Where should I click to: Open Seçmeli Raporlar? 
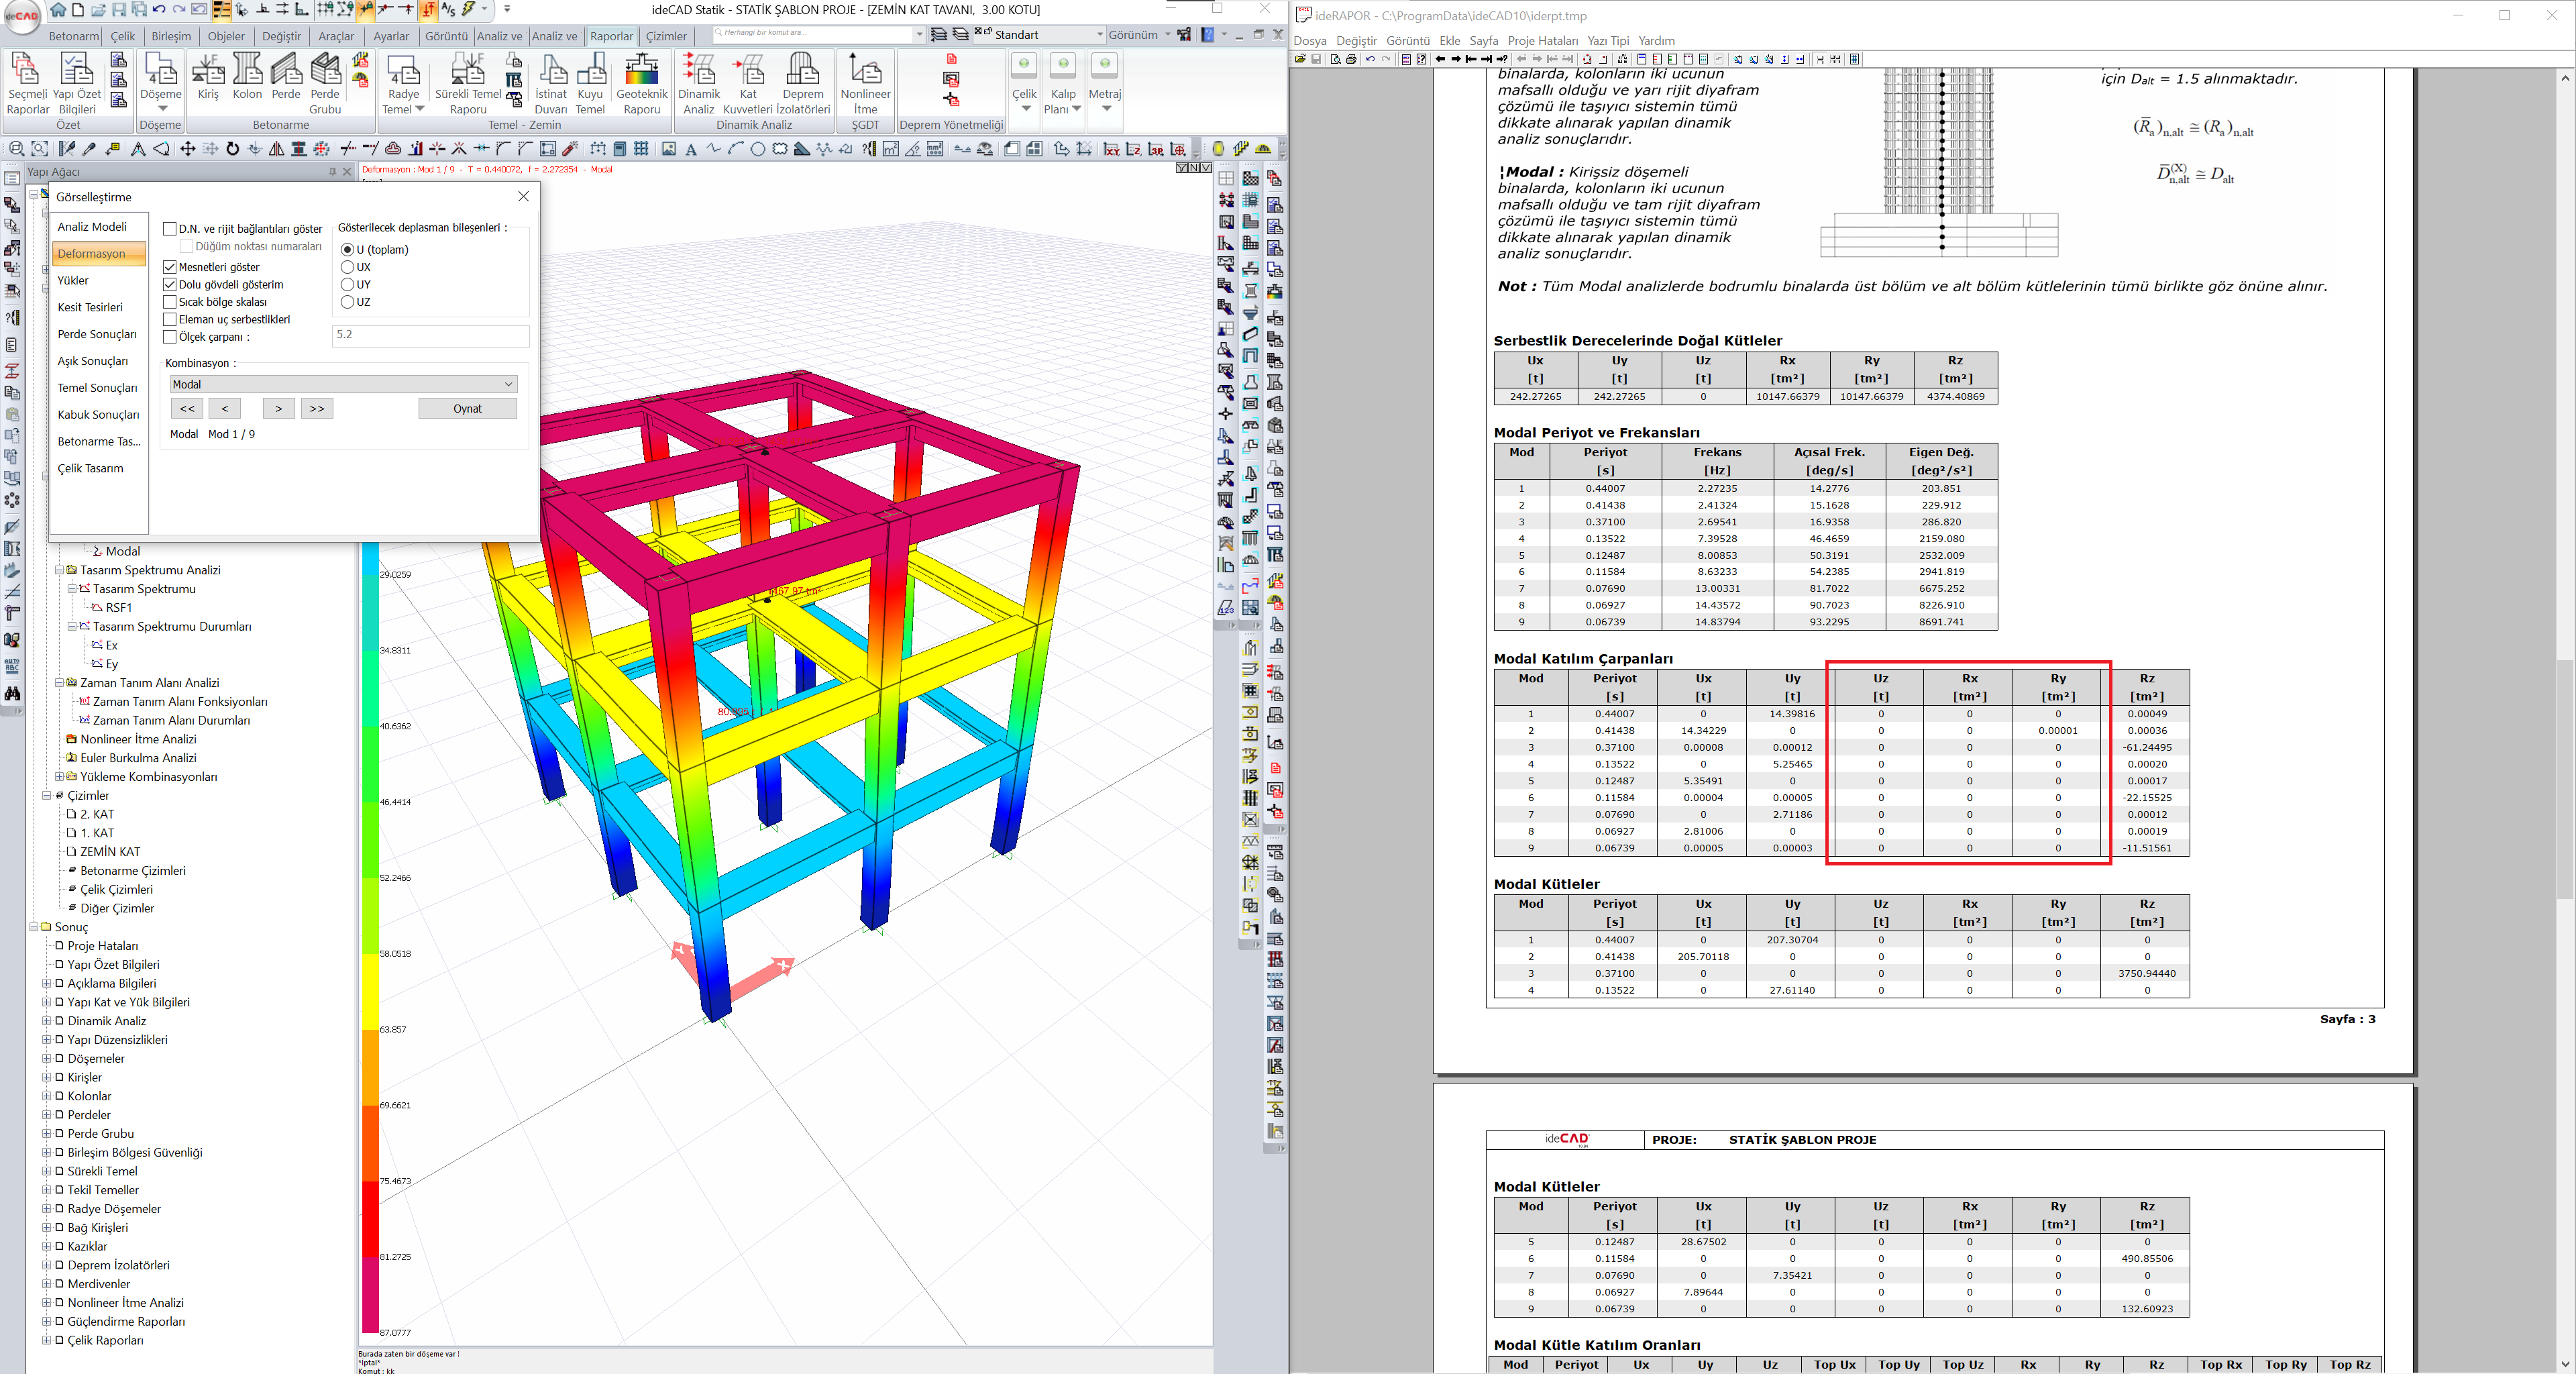(x=28, y=84)
